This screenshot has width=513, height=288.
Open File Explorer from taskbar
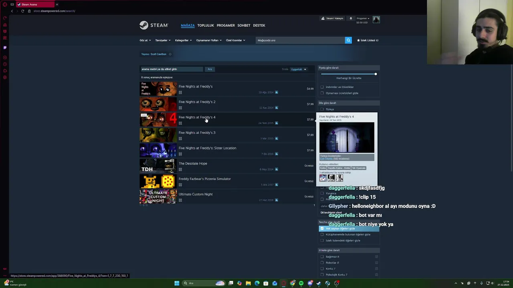point(248,283)
